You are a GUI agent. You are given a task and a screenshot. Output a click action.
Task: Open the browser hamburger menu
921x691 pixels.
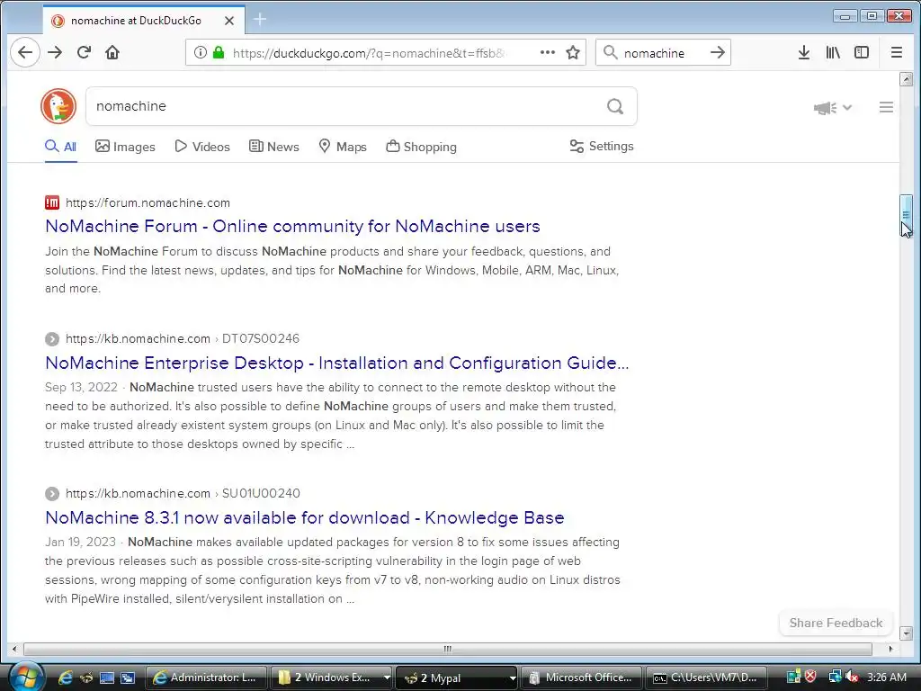coord(897,52)
